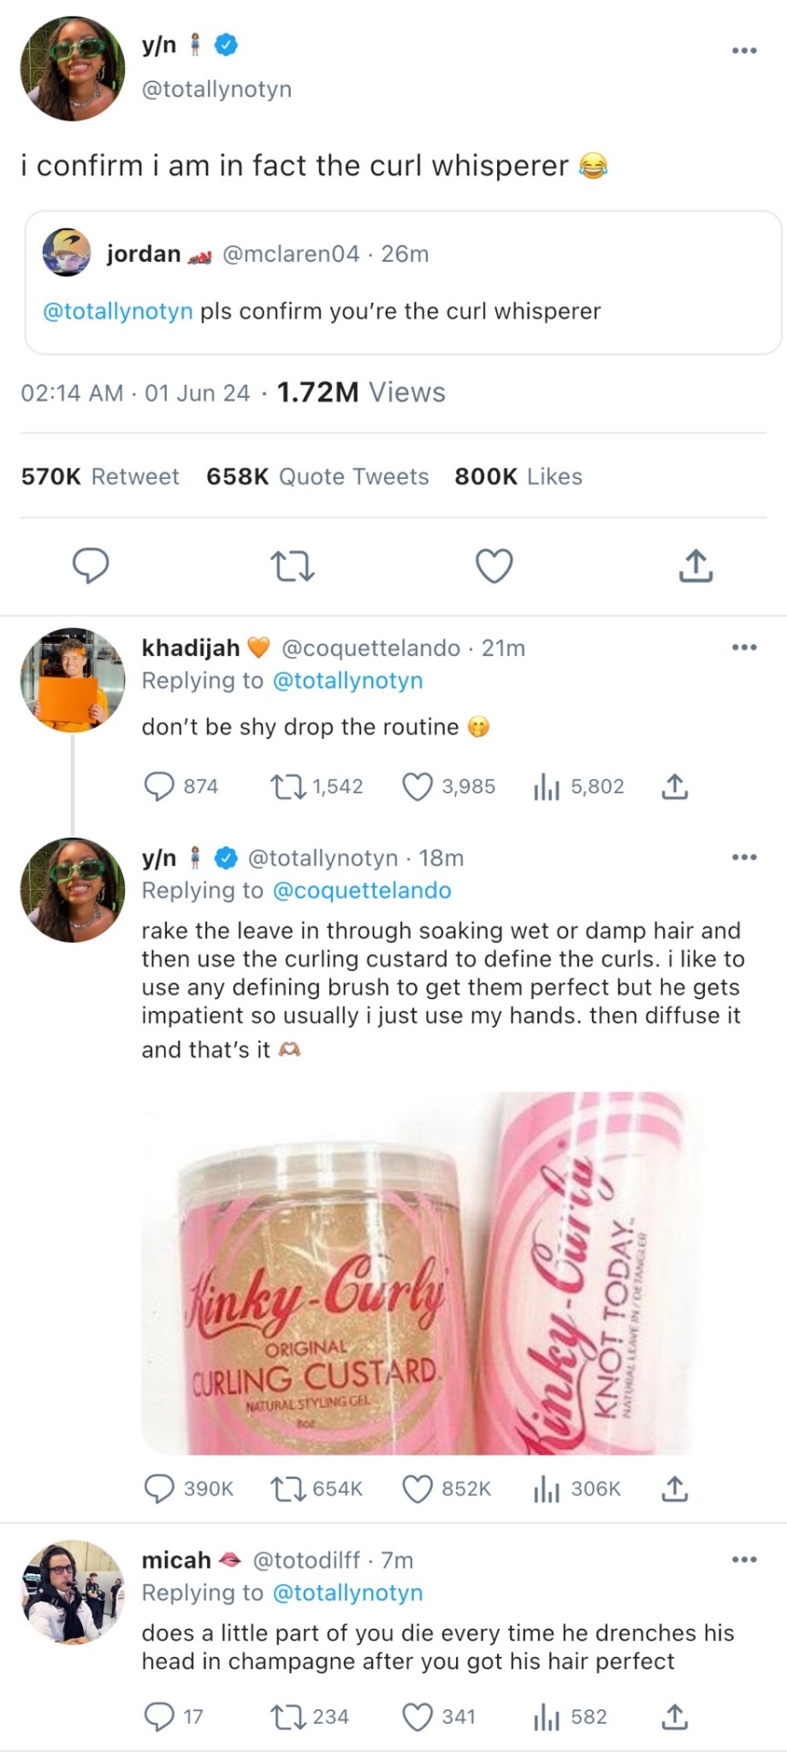Open more options on main tweet

click(744, 51)
